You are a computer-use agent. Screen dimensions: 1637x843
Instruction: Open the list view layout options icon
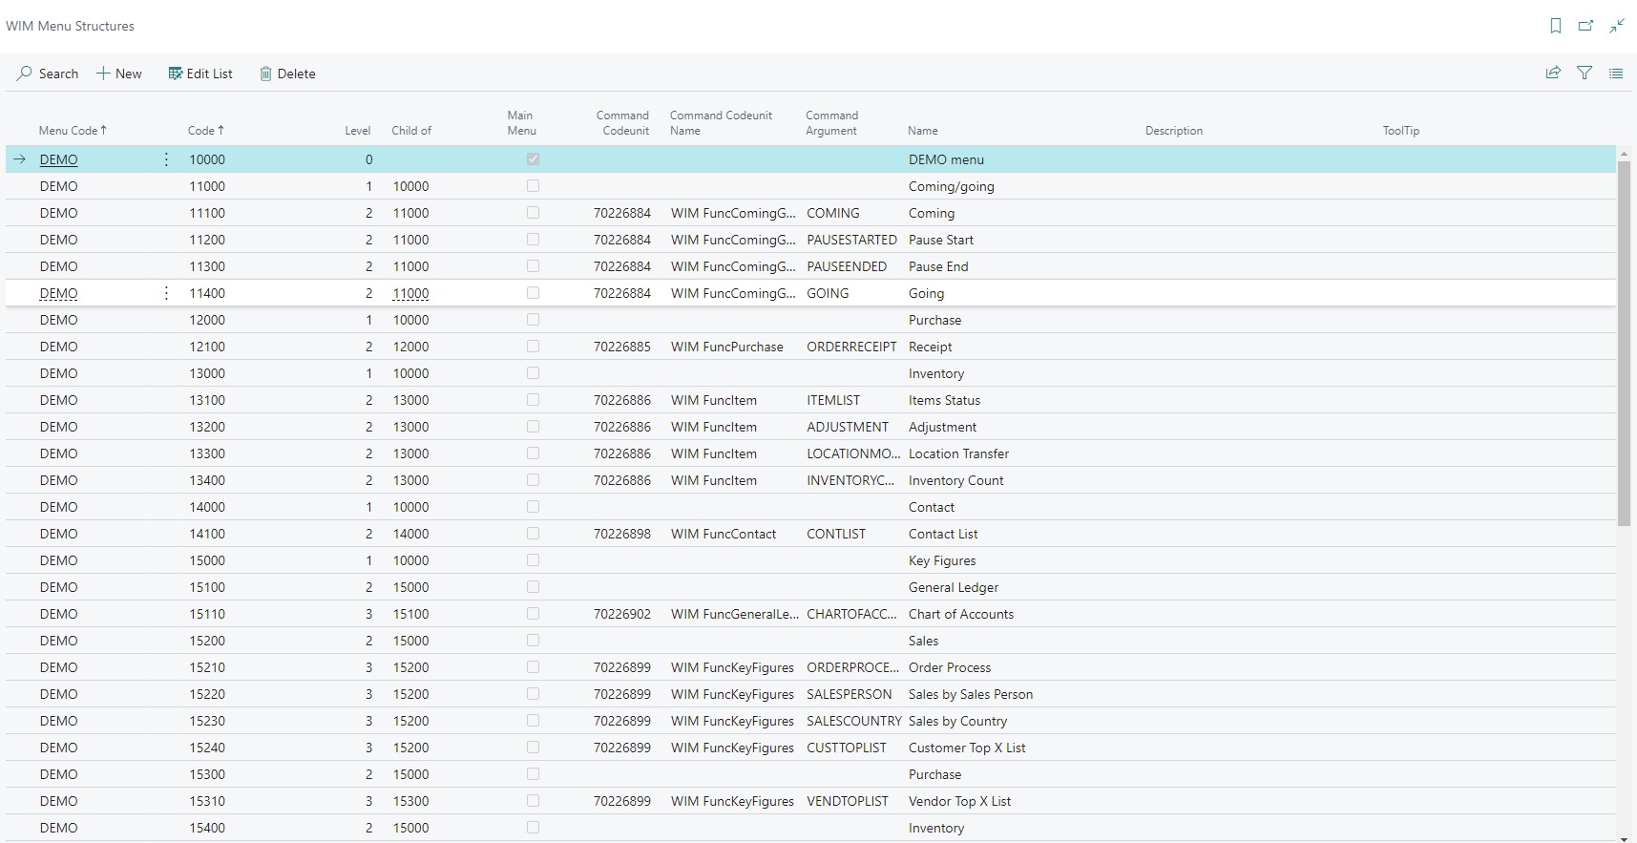[1616, 73]
